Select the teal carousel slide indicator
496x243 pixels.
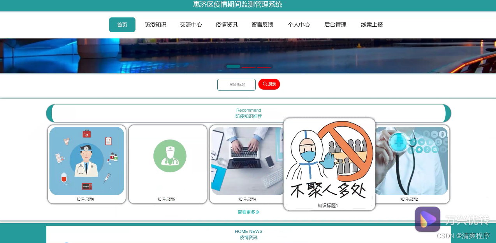233,66
